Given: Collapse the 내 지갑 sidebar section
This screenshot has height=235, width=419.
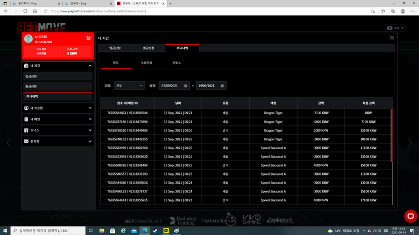Looking at the screenshot, I should point(90,65).
